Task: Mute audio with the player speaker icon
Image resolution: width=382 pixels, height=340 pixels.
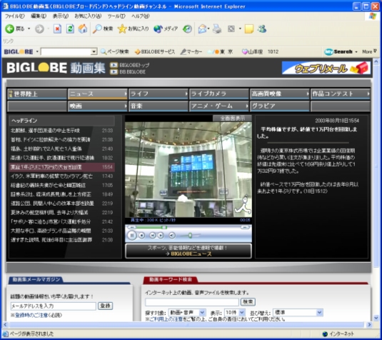Action: click(x=172, y=236)
